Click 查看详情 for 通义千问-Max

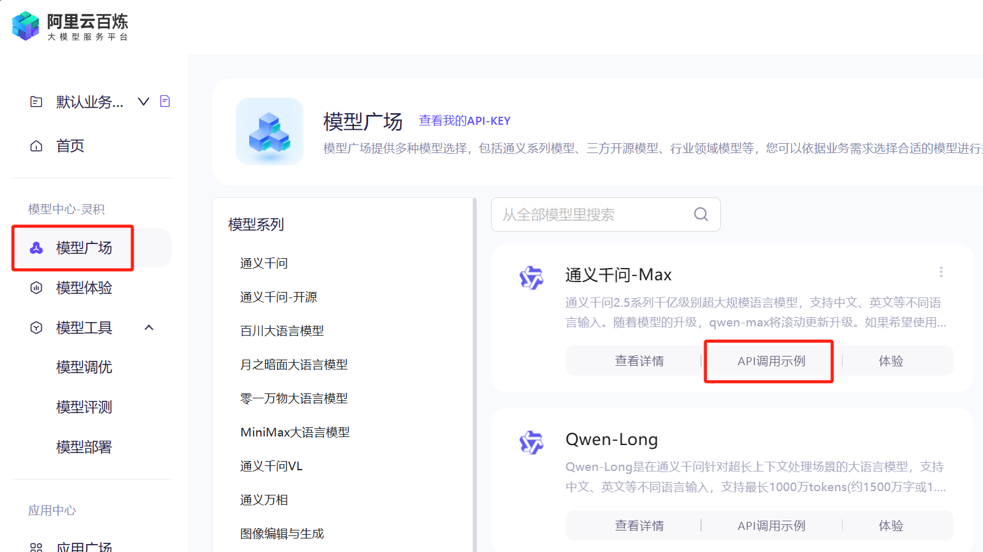[x=640, y=361]
